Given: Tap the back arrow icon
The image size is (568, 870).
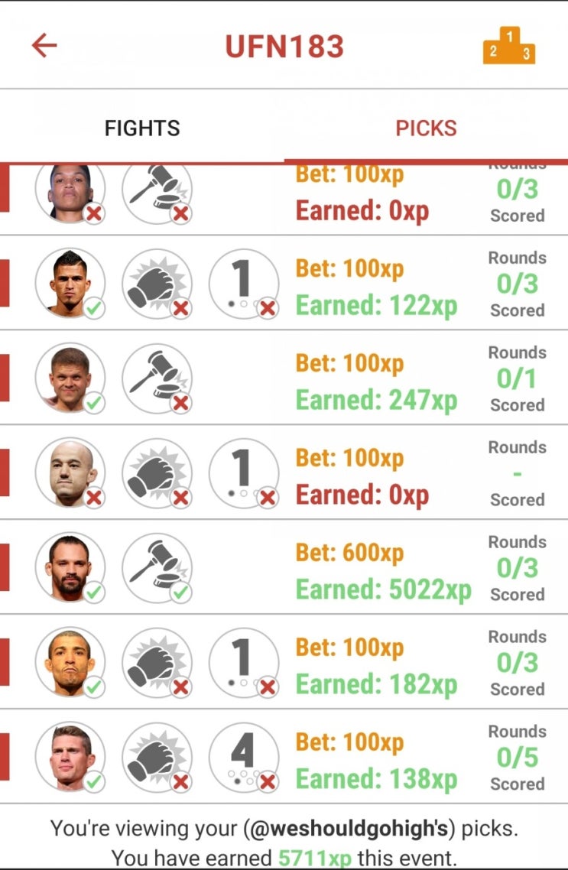Looking at the screenshot, I should click(x=44, y=46).
